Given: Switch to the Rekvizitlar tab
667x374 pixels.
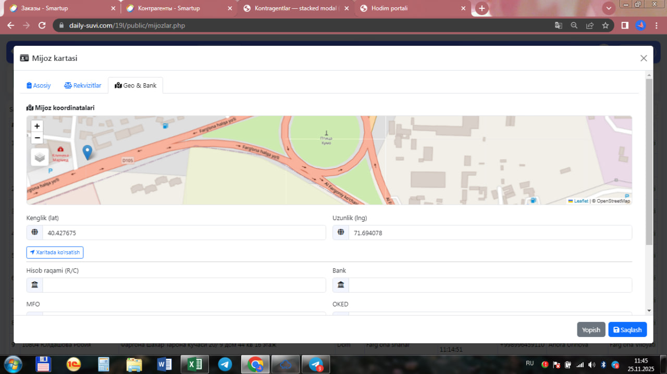Looking at the screenshot, I should (83, 85).
